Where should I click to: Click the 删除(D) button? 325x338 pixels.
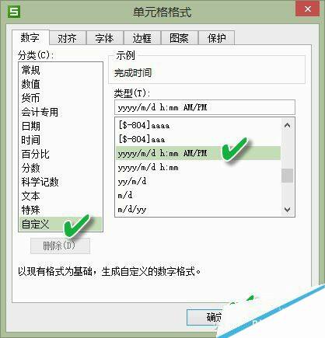(x=60, y=246)
